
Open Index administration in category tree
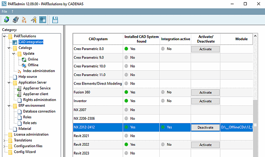tap(39, 71)
